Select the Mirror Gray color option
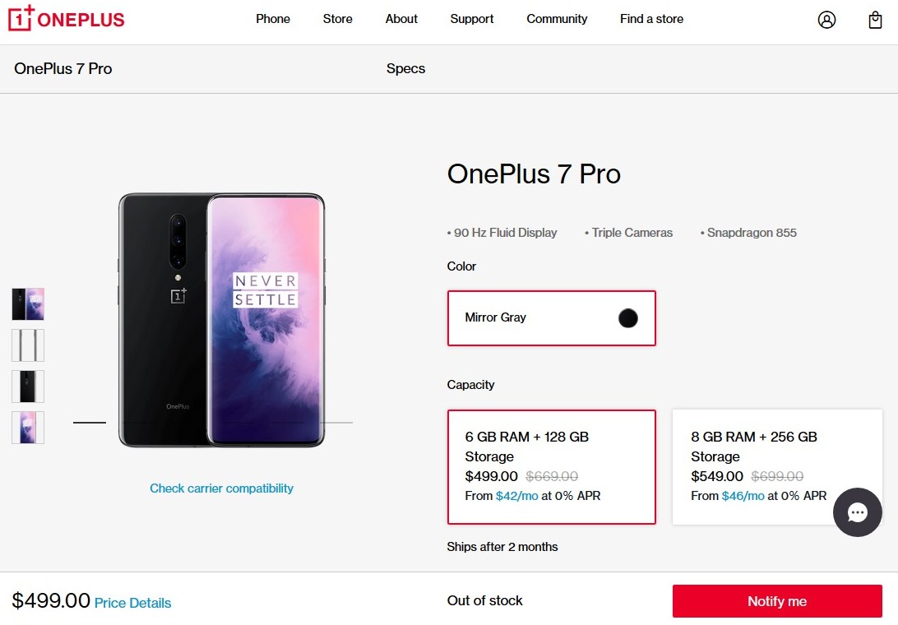Viewport: 898px width, 625px height. coord(551,318)
